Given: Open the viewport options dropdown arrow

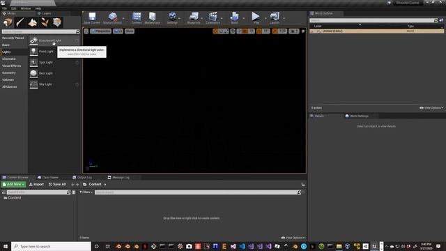Looking at the screenshot, I should (x=86, y=31).
